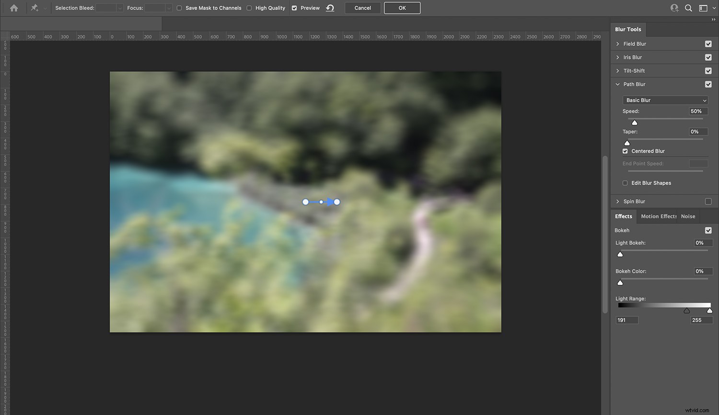Click the OK button to apply blur
Viewport: 719px width, 415px height.
pos(402,8)
